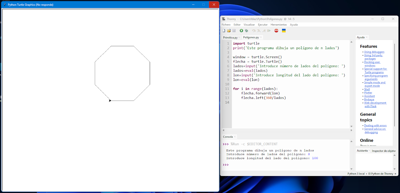Viewport: 400px width, 193px height.
Task: Click the Step out debugger icon
Action: (x=264, y=31)
